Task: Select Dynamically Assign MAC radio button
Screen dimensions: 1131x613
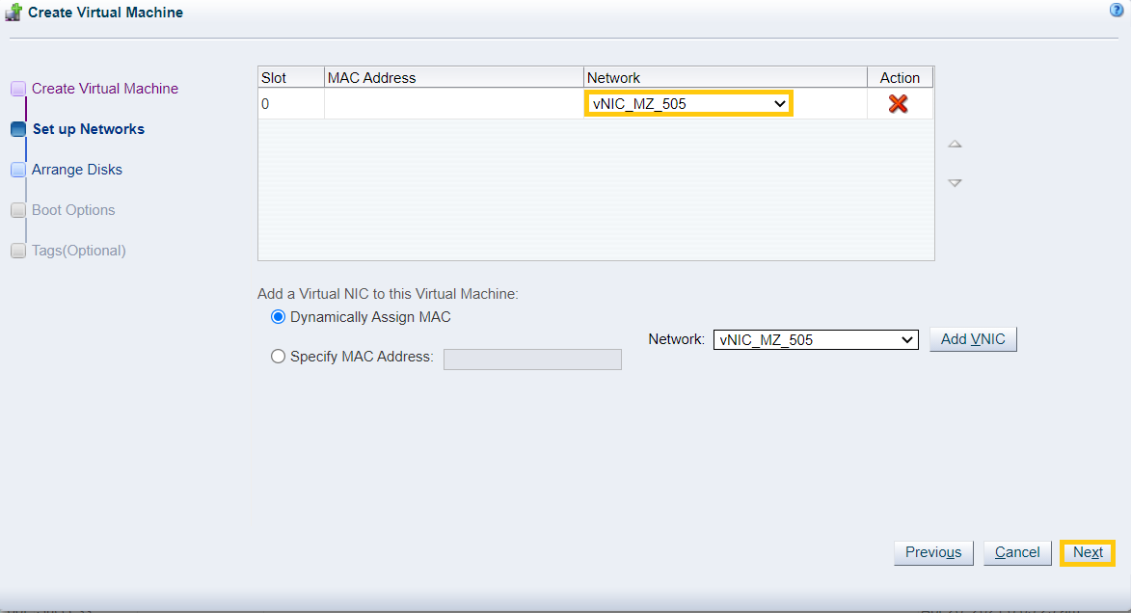Action: pos(278,317)
